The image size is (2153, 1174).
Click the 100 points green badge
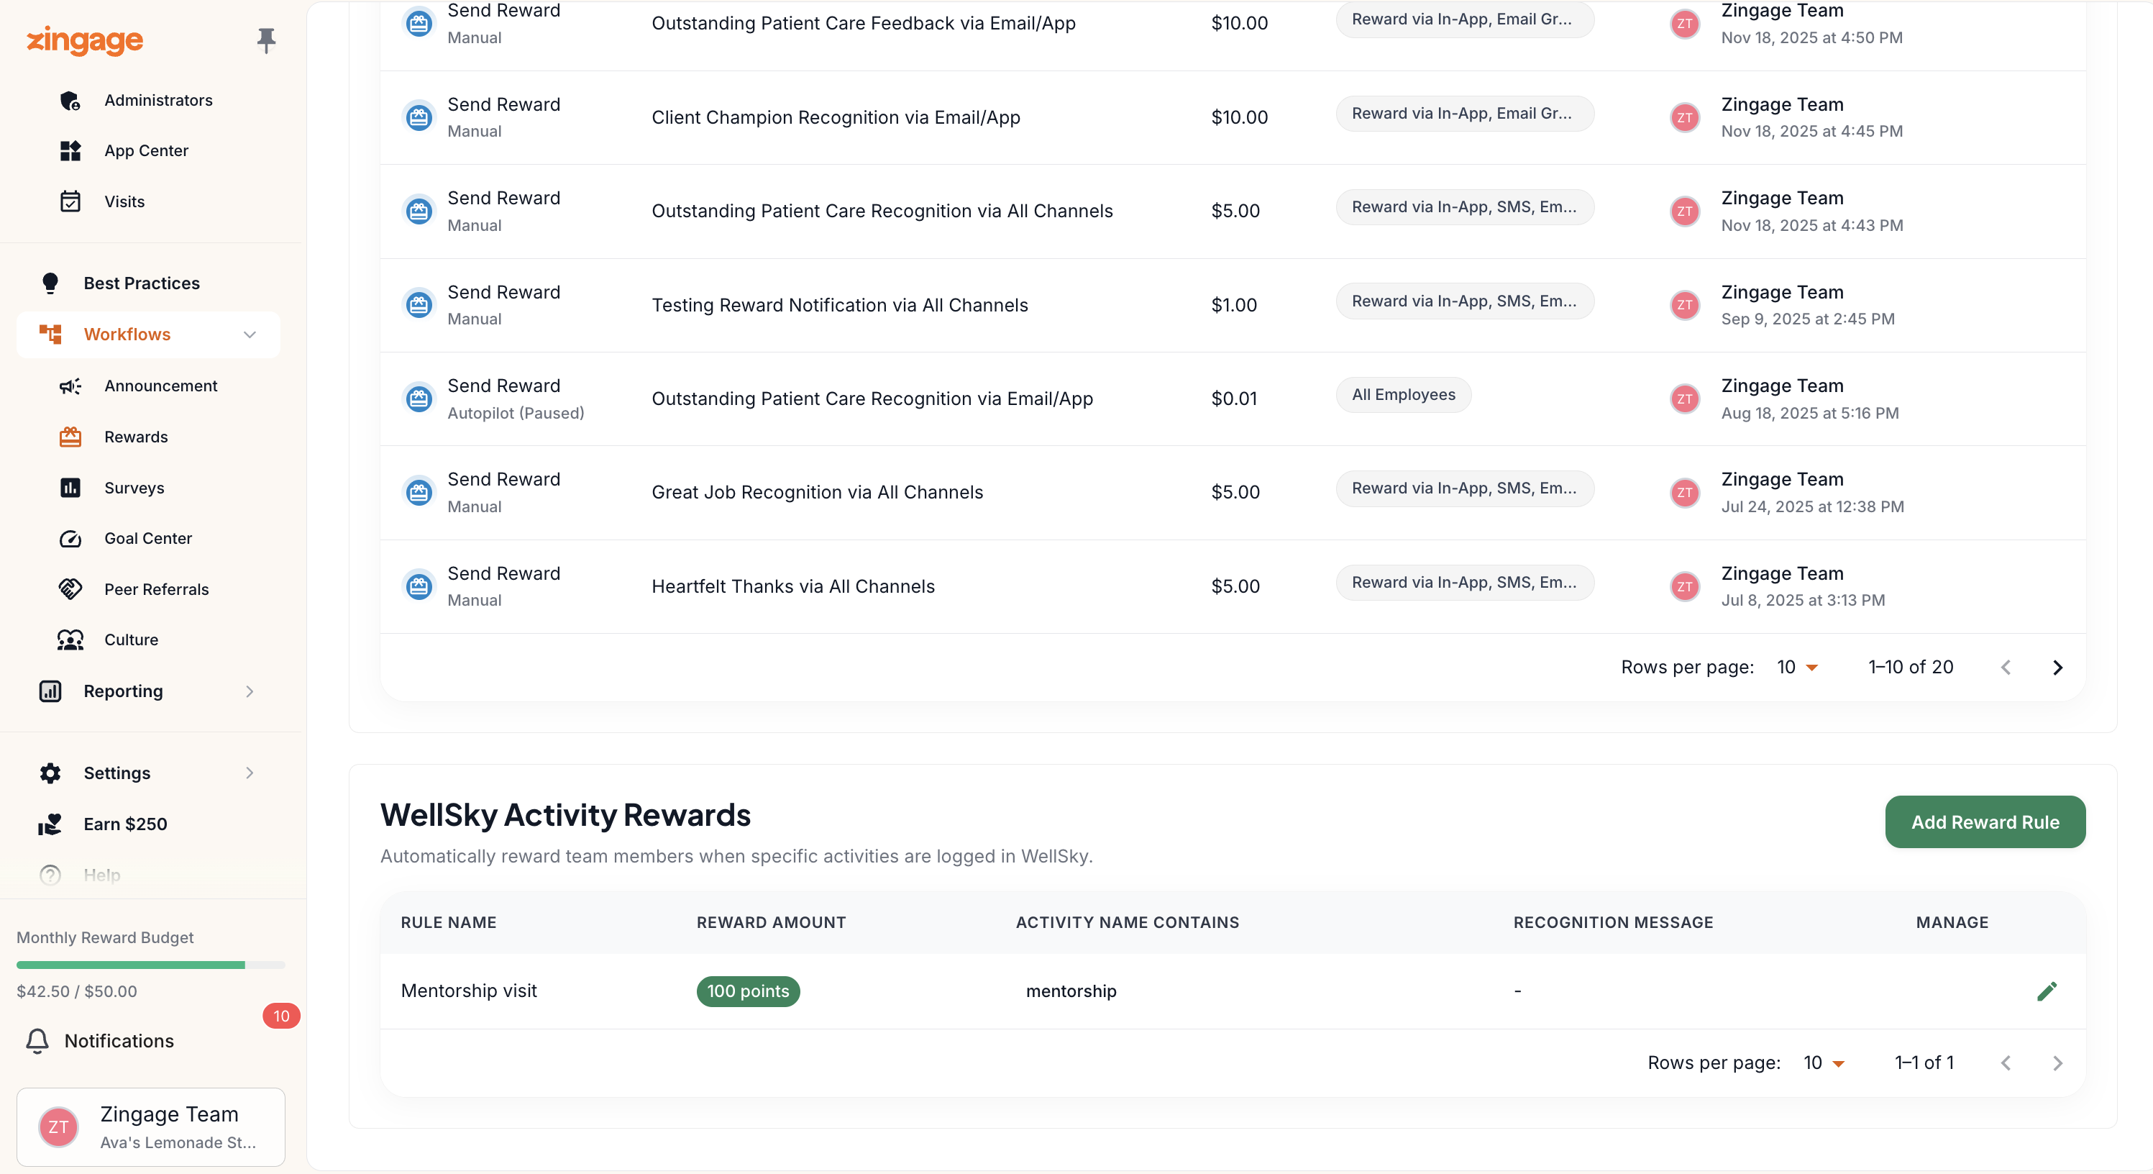coord(748,992)
